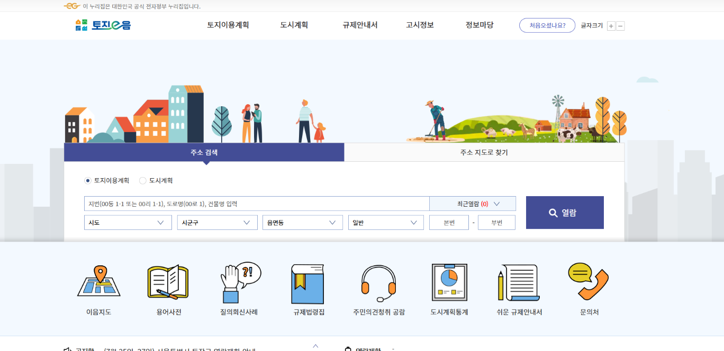This screenshot has height=351, width=724.
Task: Select the 토지이용계획 radio button
Action: click(x=88, y=181)
